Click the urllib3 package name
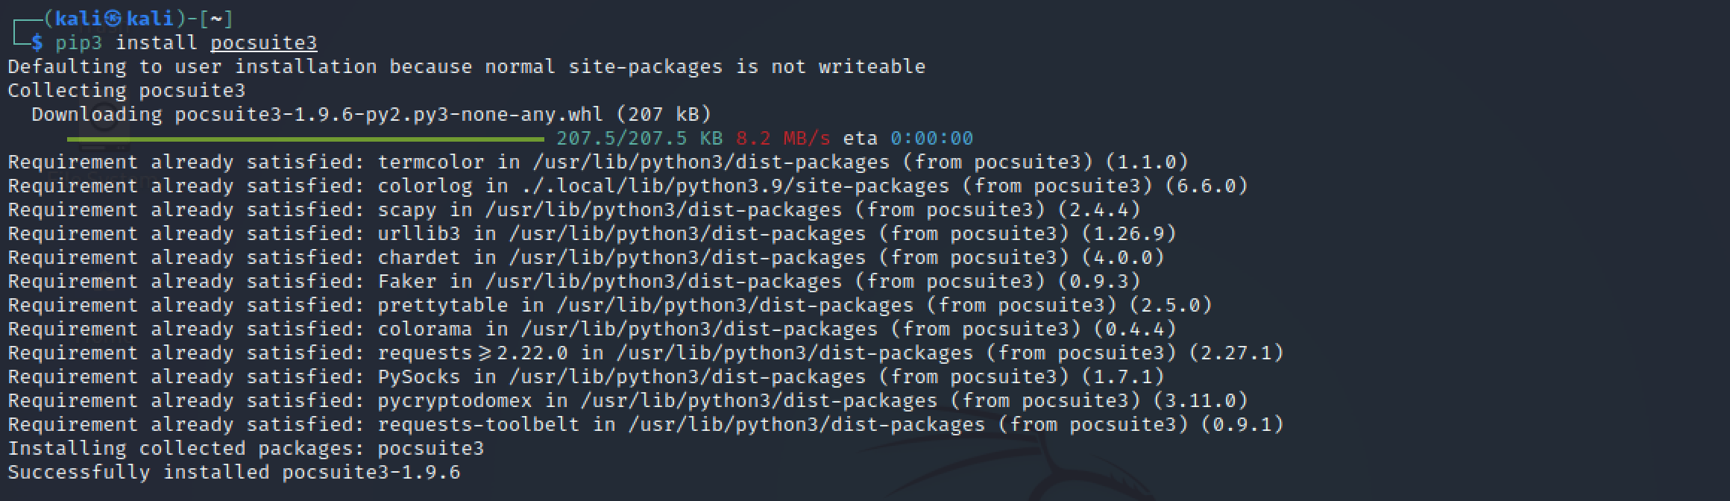 [x=418, y=233]
